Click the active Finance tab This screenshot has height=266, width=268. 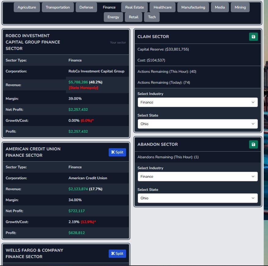point(109,7)
